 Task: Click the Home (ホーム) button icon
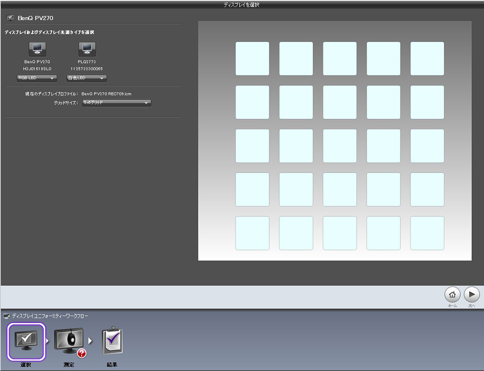pyautogui.click(x=452, y=295)
